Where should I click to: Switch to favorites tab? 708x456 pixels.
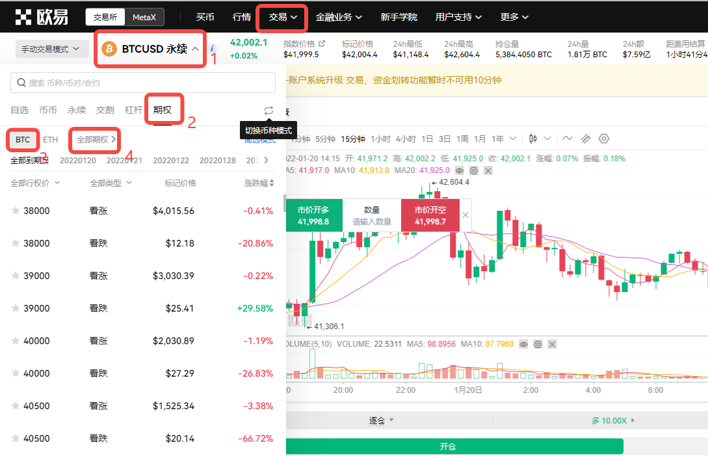tap(20, 110)
